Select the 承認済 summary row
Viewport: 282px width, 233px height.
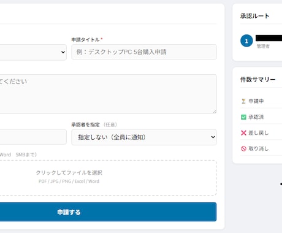click(x=261, y=117)
